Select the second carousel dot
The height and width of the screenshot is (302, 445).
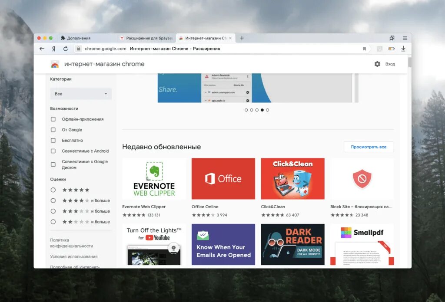pyautogui.click(x=252, y=110)
